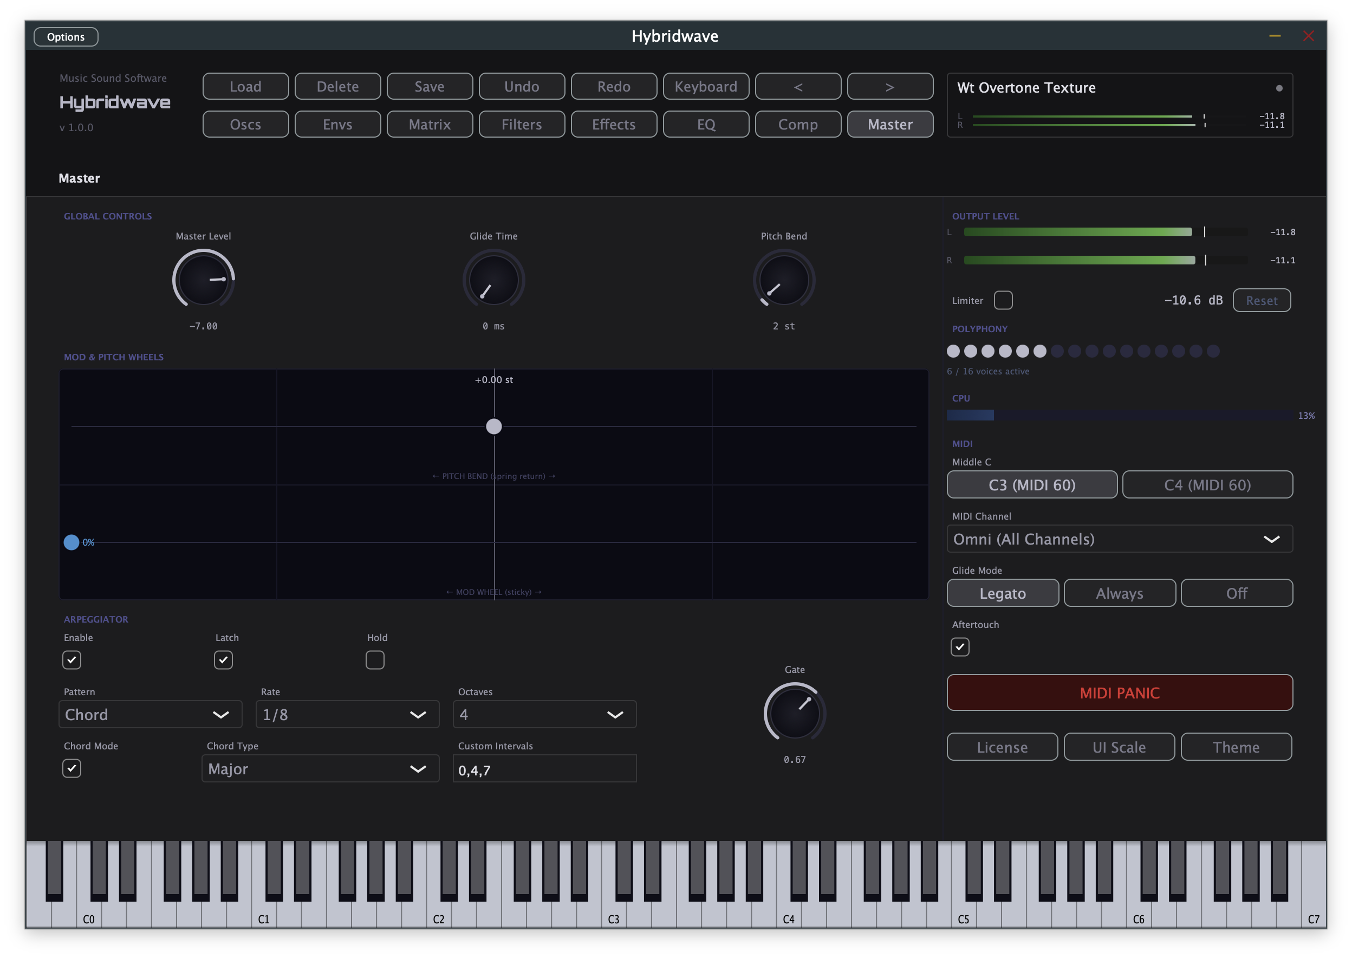Switch to the Oscs tab
This screenshot has height=958, width=1352.
click(245, 124)
